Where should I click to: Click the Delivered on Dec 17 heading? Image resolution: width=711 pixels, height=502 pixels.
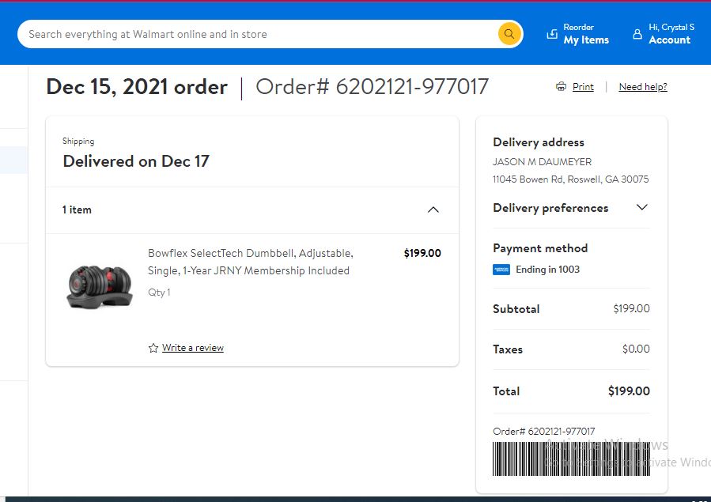tap(136, 161)
